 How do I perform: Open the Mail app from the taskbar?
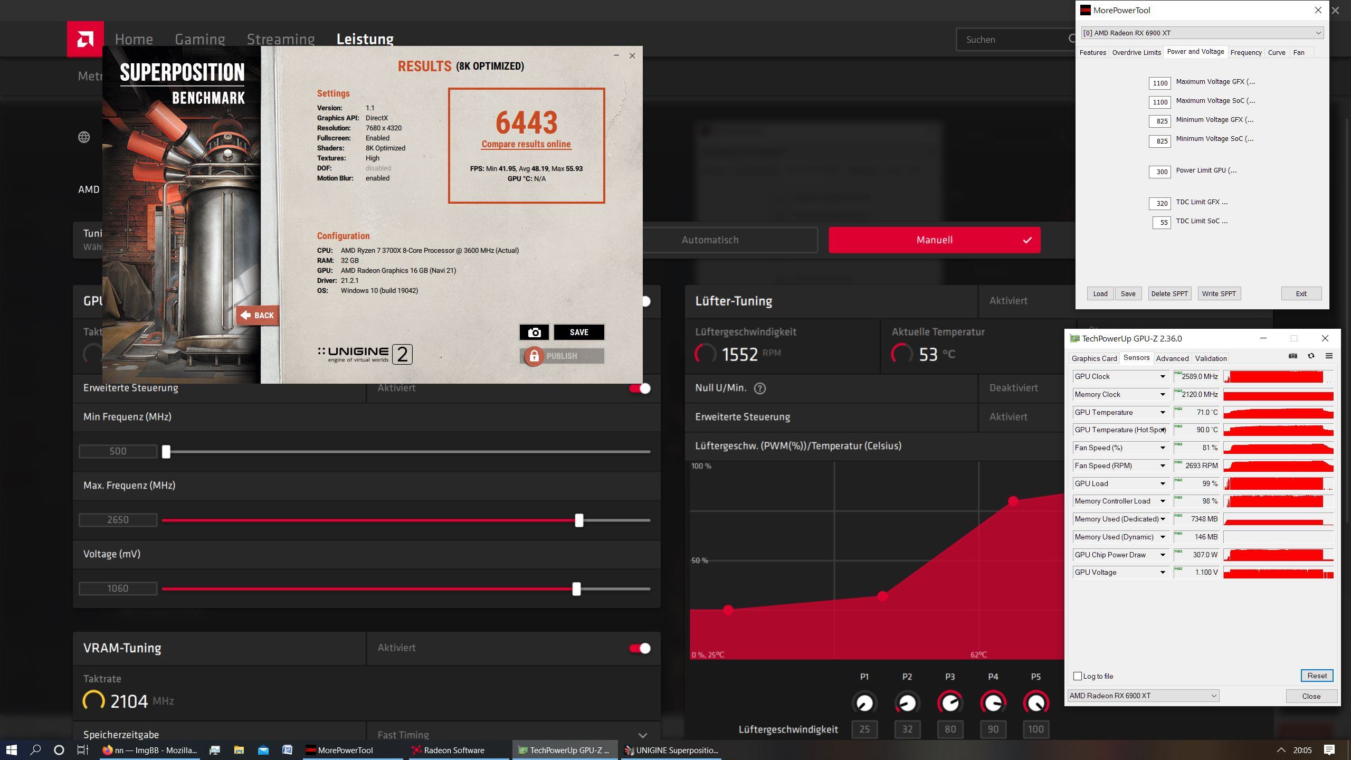pyautogui.click(x=263, y=750)
